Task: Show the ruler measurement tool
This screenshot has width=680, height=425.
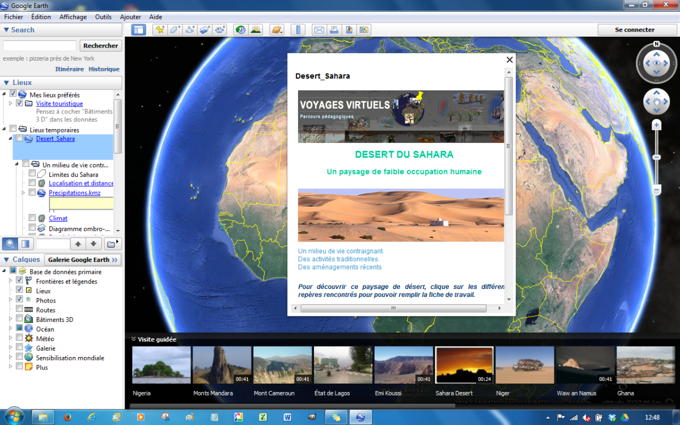Action: click(298, 30)
